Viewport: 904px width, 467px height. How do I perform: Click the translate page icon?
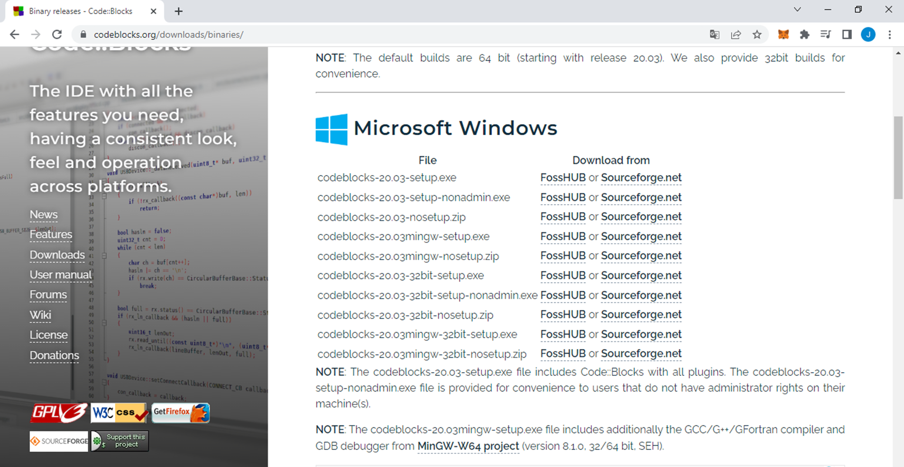click(x=715, y=34)
